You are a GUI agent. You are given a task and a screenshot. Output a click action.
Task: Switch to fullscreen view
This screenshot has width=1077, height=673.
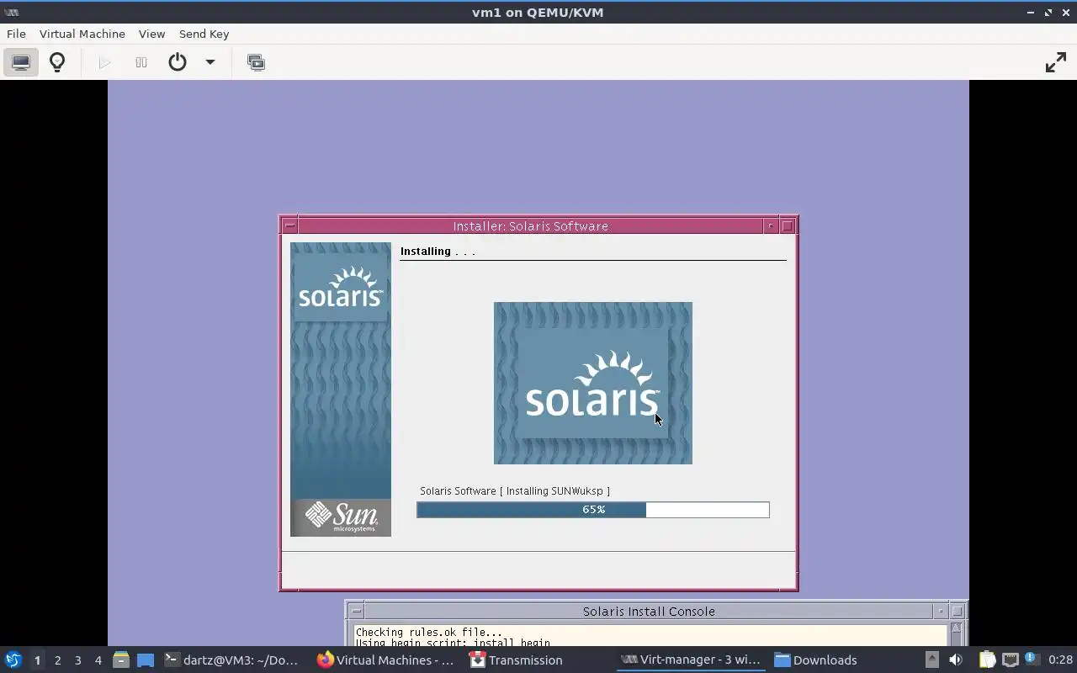[1056, 62]
